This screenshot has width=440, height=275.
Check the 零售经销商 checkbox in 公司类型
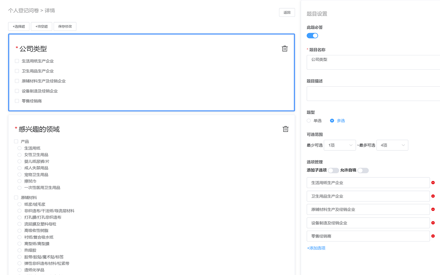click(17, 101)
